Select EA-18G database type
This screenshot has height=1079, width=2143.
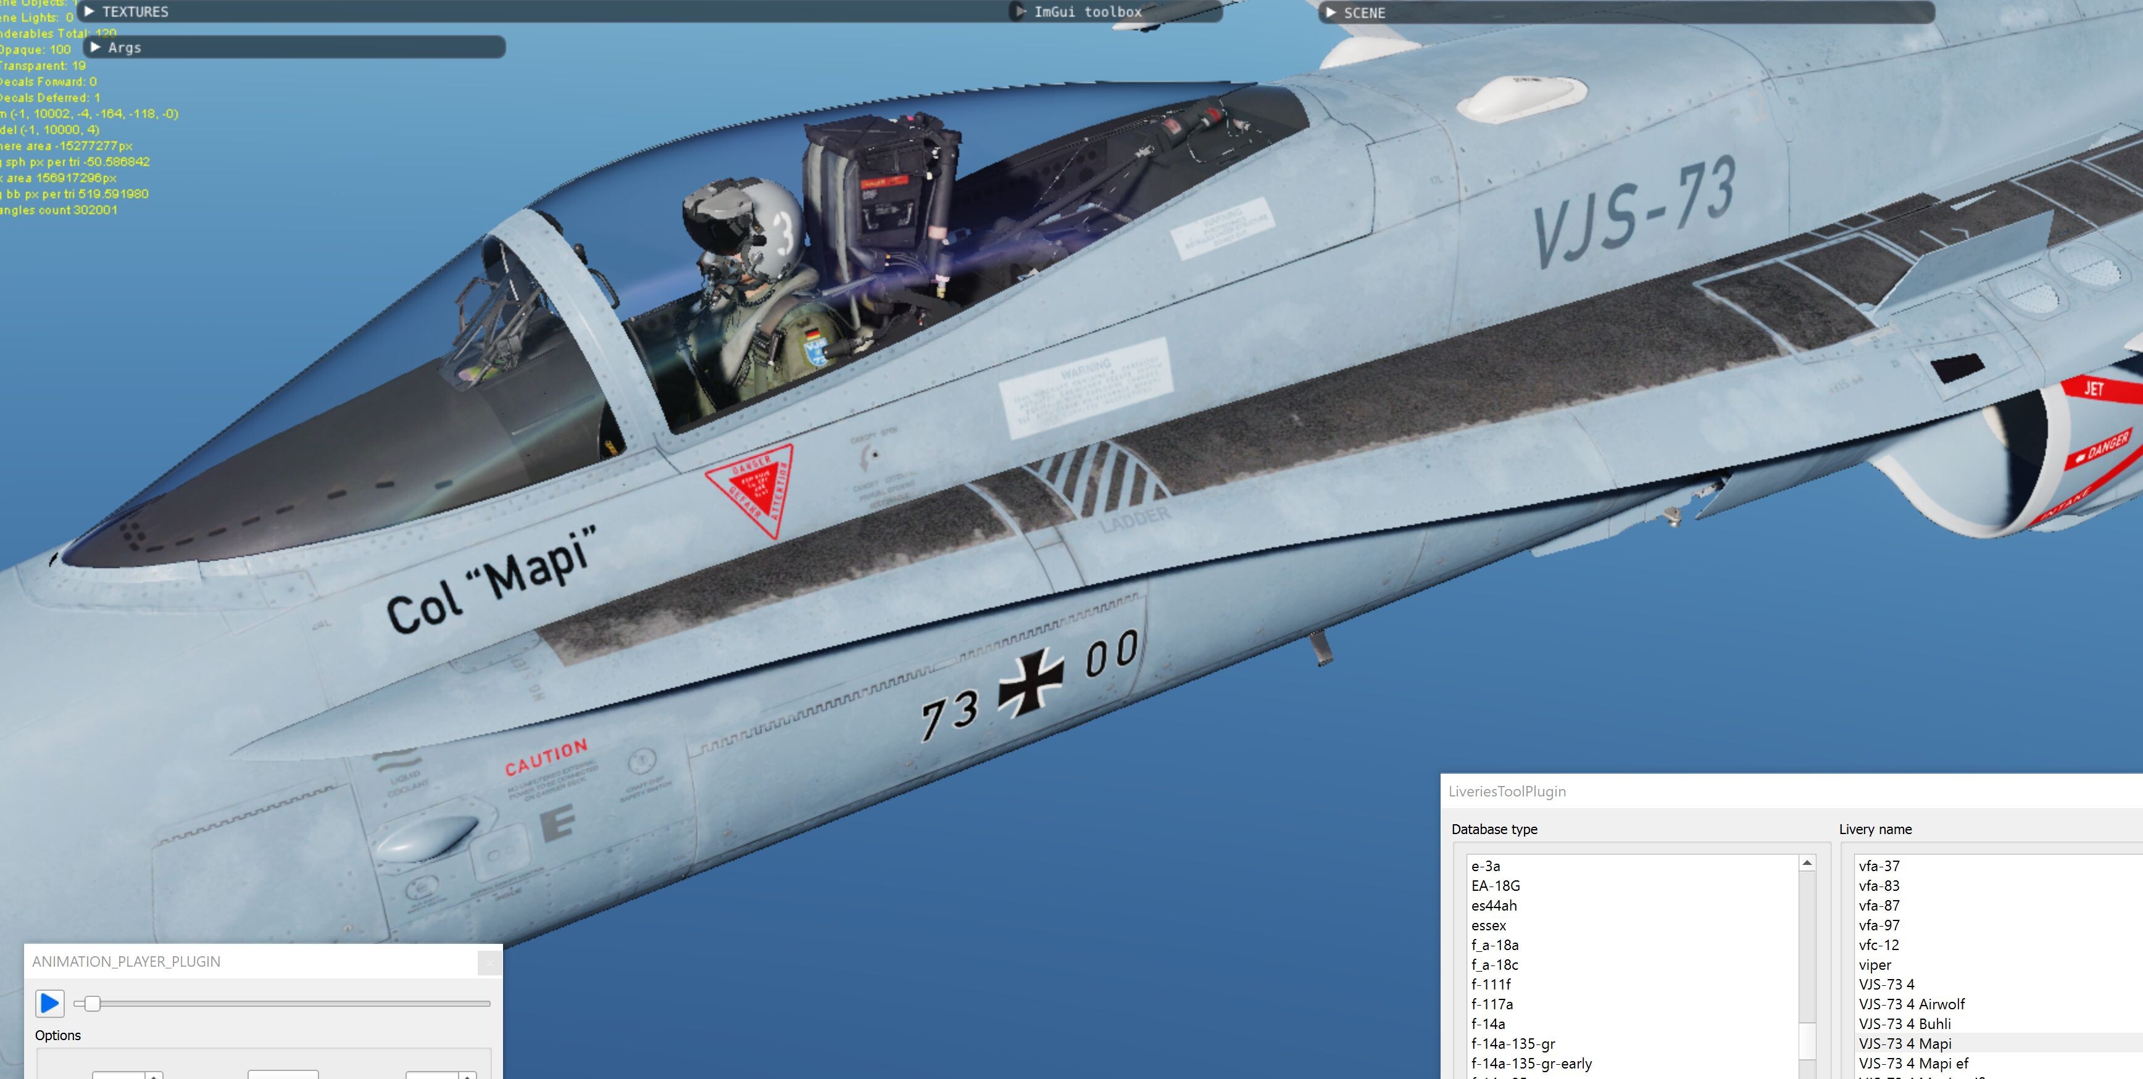click(1495, 885)
